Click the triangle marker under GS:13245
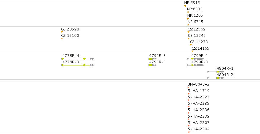The width and height of the screenshot is (260, 134). point(189,38)
